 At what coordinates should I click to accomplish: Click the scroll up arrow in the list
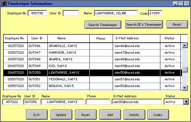coord(185,45)
